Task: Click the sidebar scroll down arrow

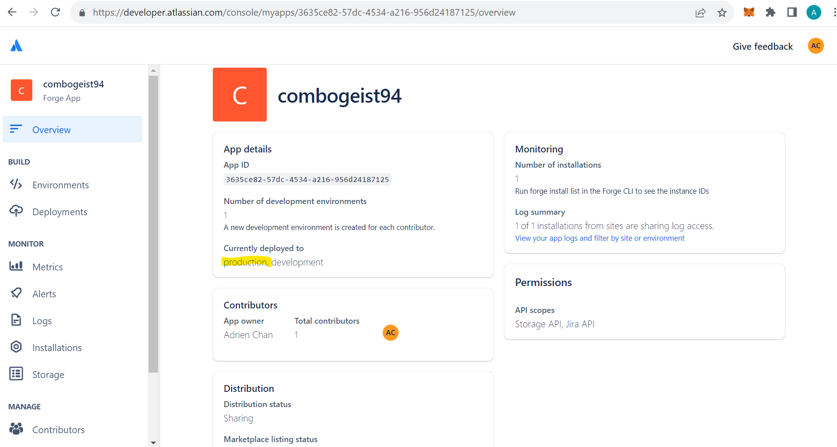Action: tap(153, 443)
